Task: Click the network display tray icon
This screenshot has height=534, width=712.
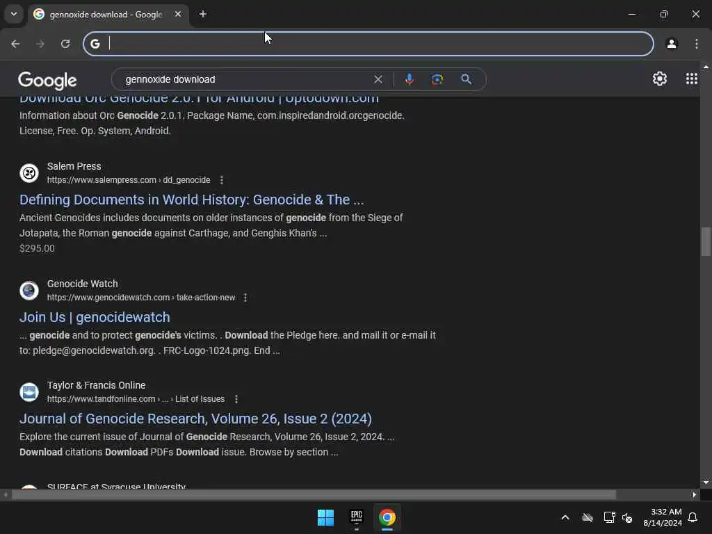Action: click(x=609, y=517)
